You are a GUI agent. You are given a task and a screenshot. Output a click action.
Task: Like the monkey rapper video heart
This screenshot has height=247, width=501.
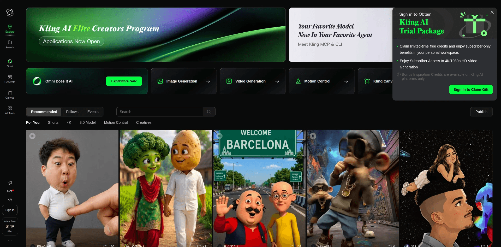pyautogui.click(x=390, y=246)
